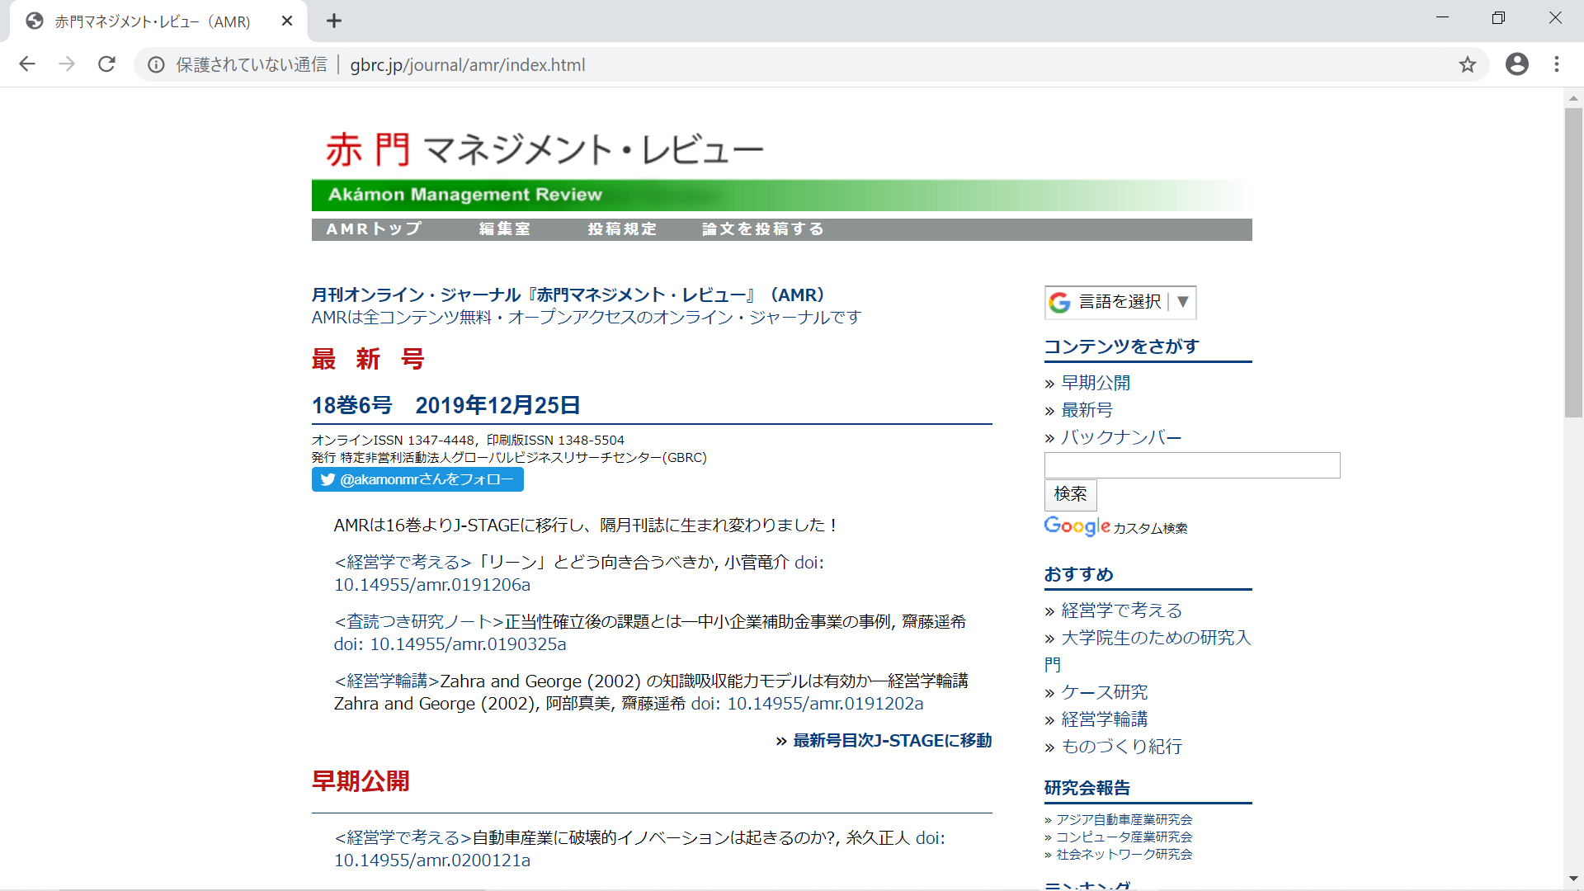Screen dimensions: 1584x891
Task: Minimize the Chrome window
Action: pos(1442,18)
